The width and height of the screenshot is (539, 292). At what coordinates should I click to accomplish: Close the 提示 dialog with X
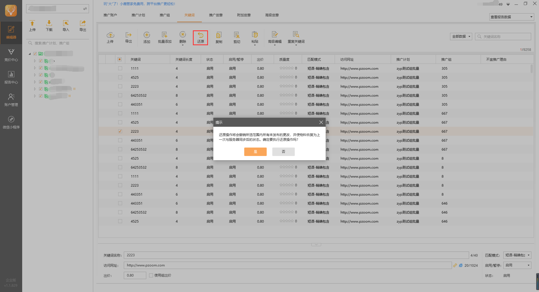click(321, 122)
